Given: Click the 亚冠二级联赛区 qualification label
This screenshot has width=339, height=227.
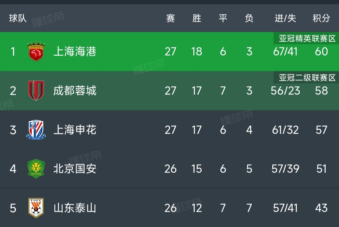Looking at the screenshot, I should click(307, 78).
